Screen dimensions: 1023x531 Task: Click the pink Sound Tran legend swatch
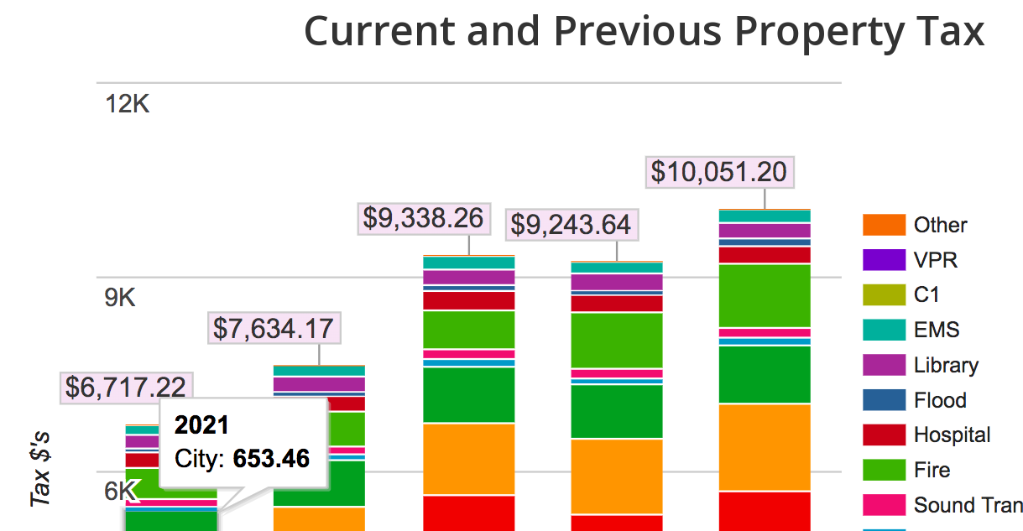pos(884,505)
